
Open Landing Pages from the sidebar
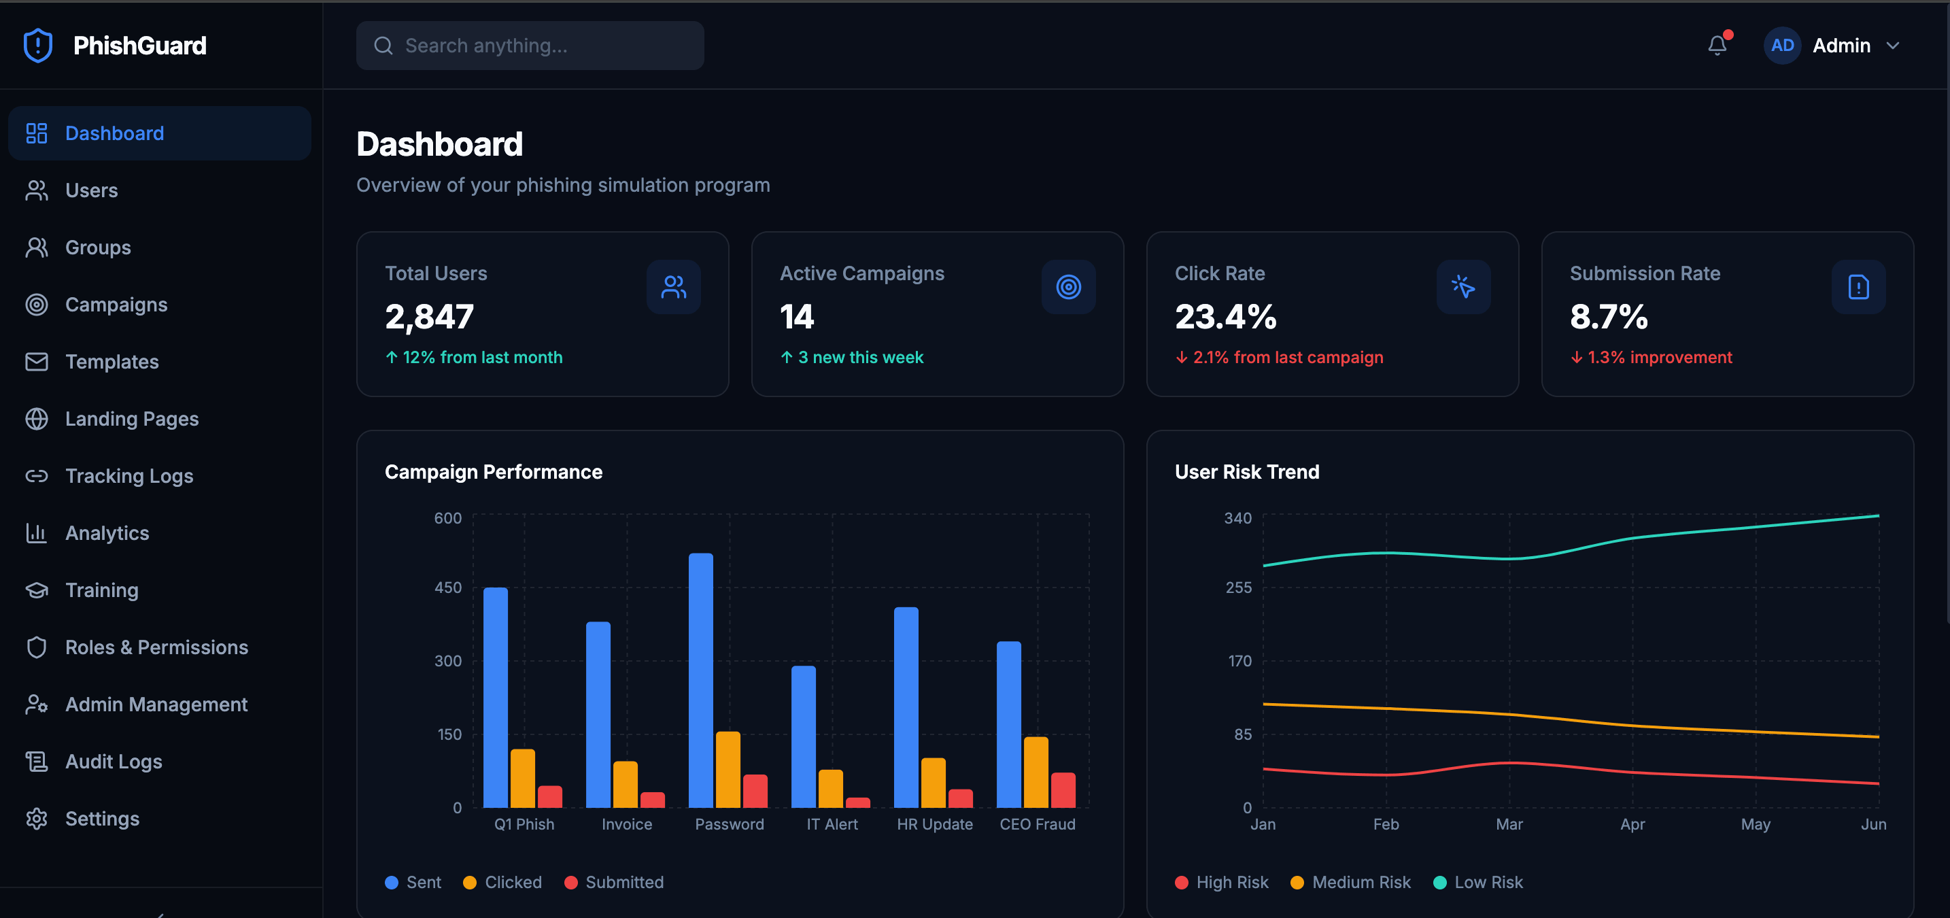pyautogui.click(x=160, y=420)
